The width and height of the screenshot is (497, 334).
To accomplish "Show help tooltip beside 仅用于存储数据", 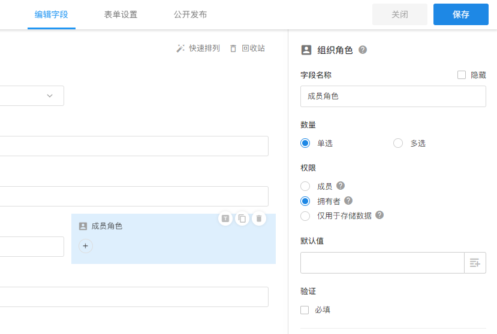I will [x=379, y=215].
